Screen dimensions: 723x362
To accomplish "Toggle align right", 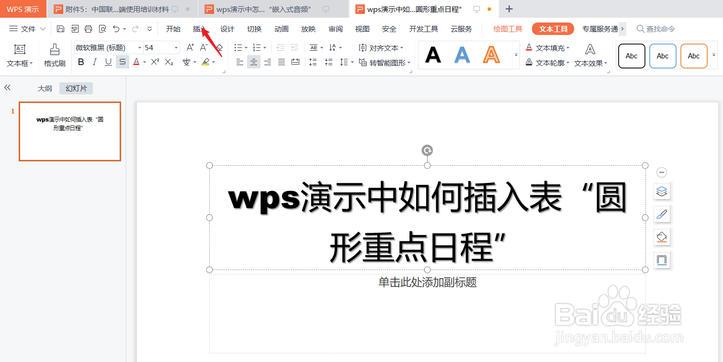I will (x=268, y=62).
